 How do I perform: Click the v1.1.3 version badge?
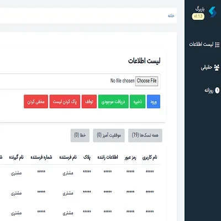point(198,17)
